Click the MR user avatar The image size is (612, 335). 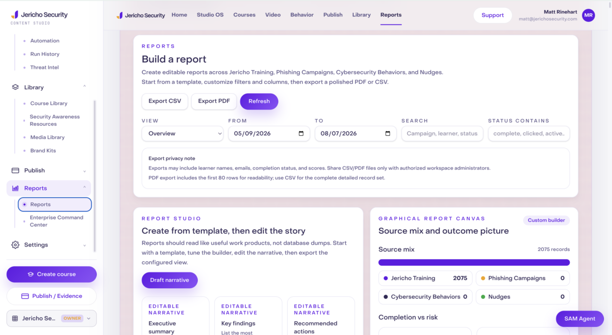(589, 15)
